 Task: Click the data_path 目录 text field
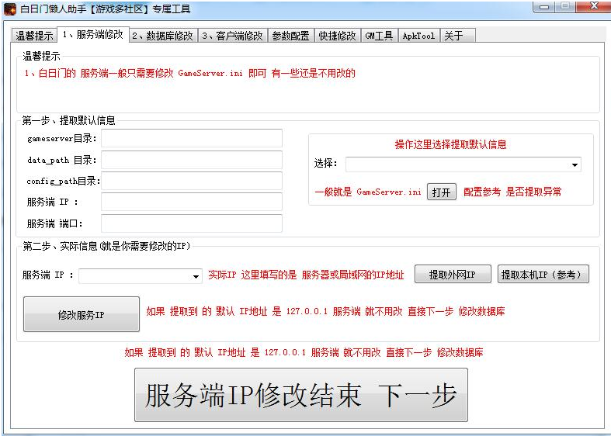pos(191,161)
